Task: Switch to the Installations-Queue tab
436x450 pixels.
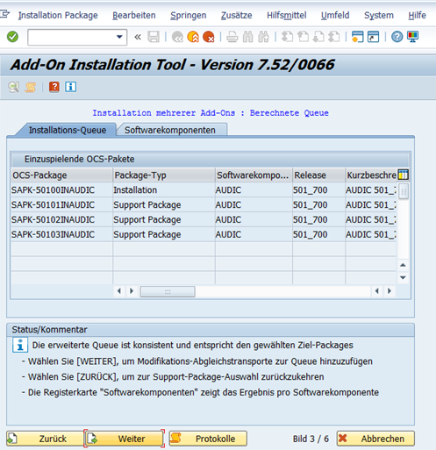Action: [x=68, y=130]
